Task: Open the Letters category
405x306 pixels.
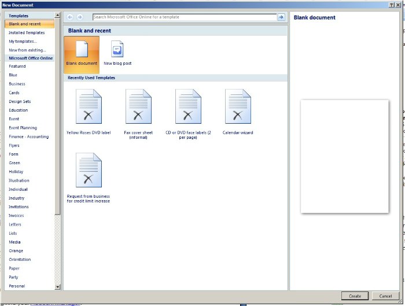Action: tap(15, 224)
